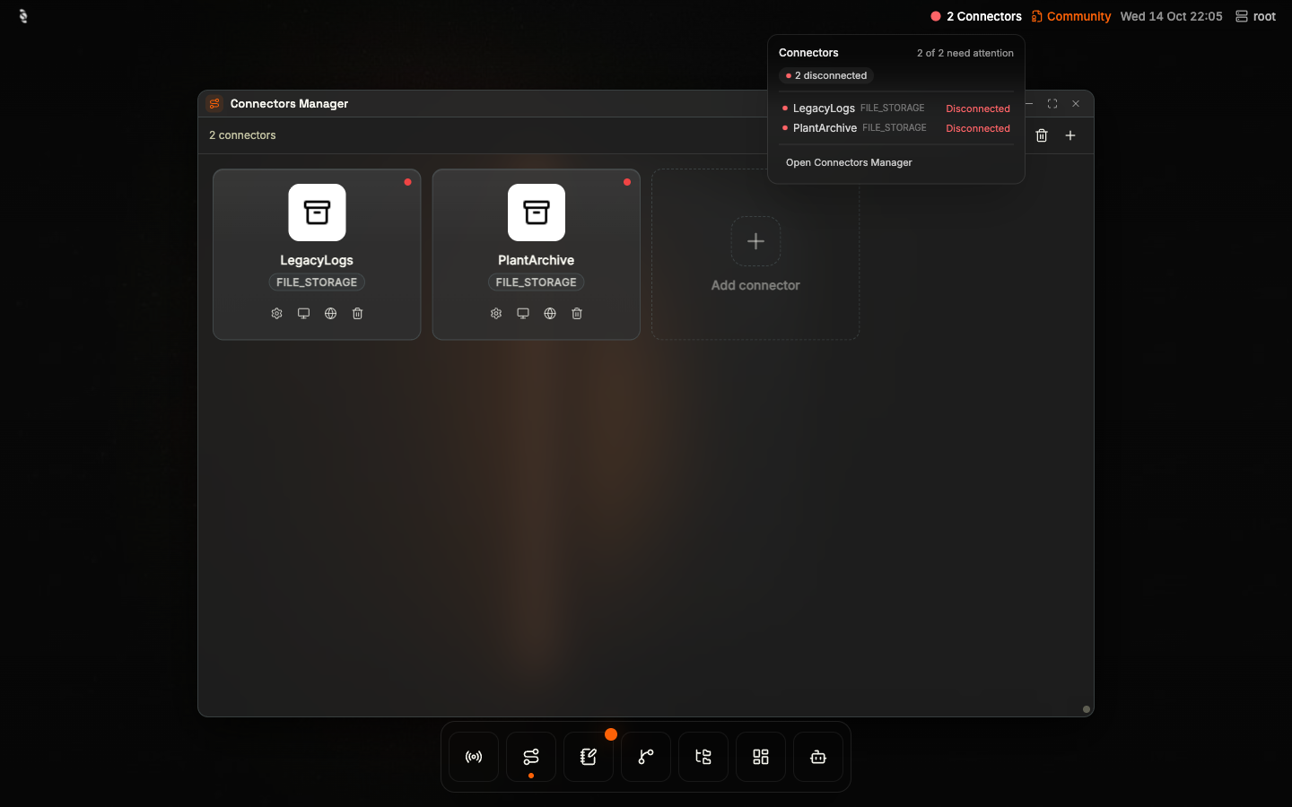Open the folder tree app in dock
Image resolution: width=1292 pixels, height=807 pixels.
pyautogui.click(x=703, y=757)
